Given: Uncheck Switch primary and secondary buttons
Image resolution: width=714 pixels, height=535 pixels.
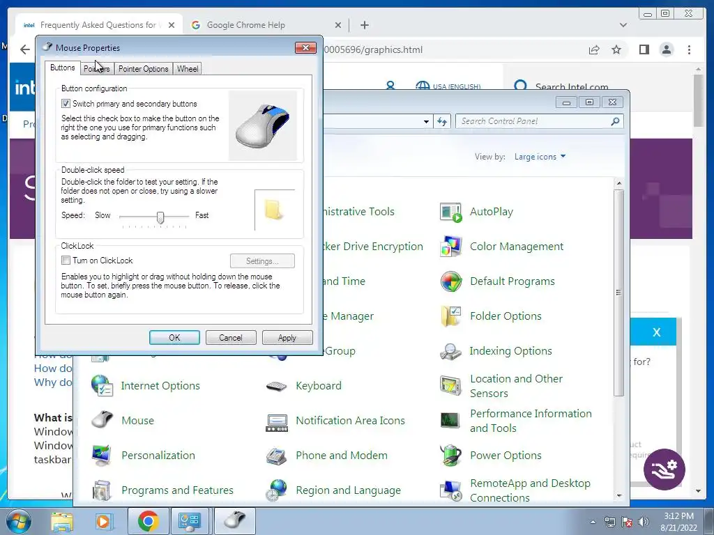Looking at the screenshot, I should pos(66,104).
